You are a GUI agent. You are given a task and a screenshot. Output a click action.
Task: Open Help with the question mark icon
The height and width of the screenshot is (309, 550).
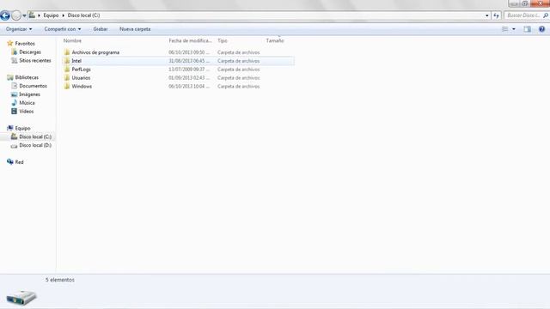point(541,29)
